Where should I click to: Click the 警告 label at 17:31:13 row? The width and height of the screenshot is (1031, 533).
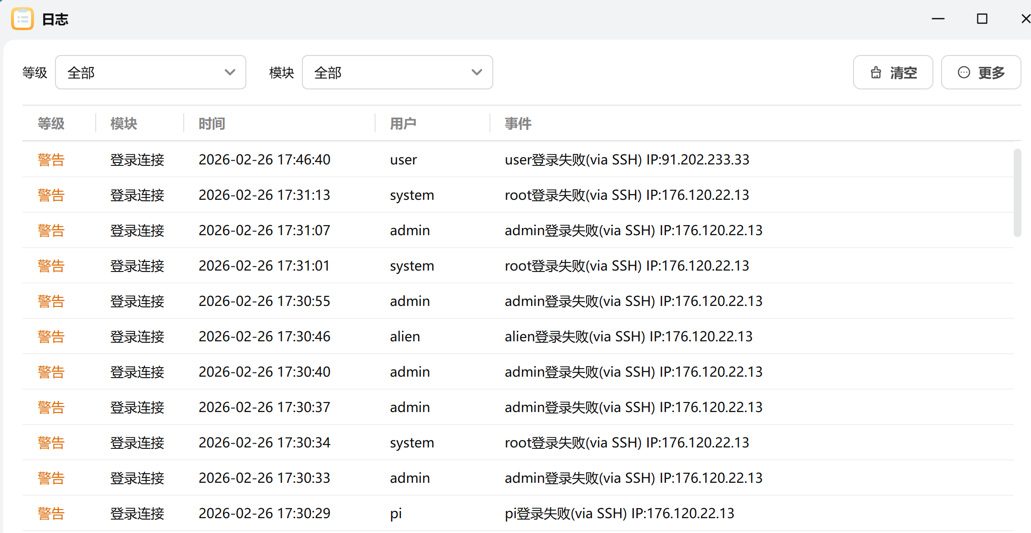pos(51,195)
